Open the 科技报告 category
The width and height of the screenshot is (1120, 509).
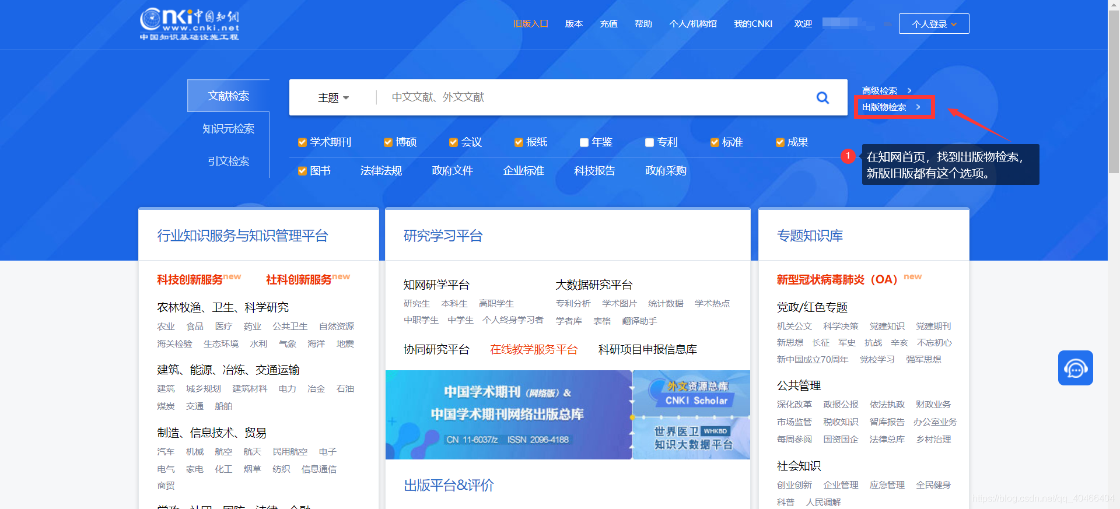click(x=594, y=171)
